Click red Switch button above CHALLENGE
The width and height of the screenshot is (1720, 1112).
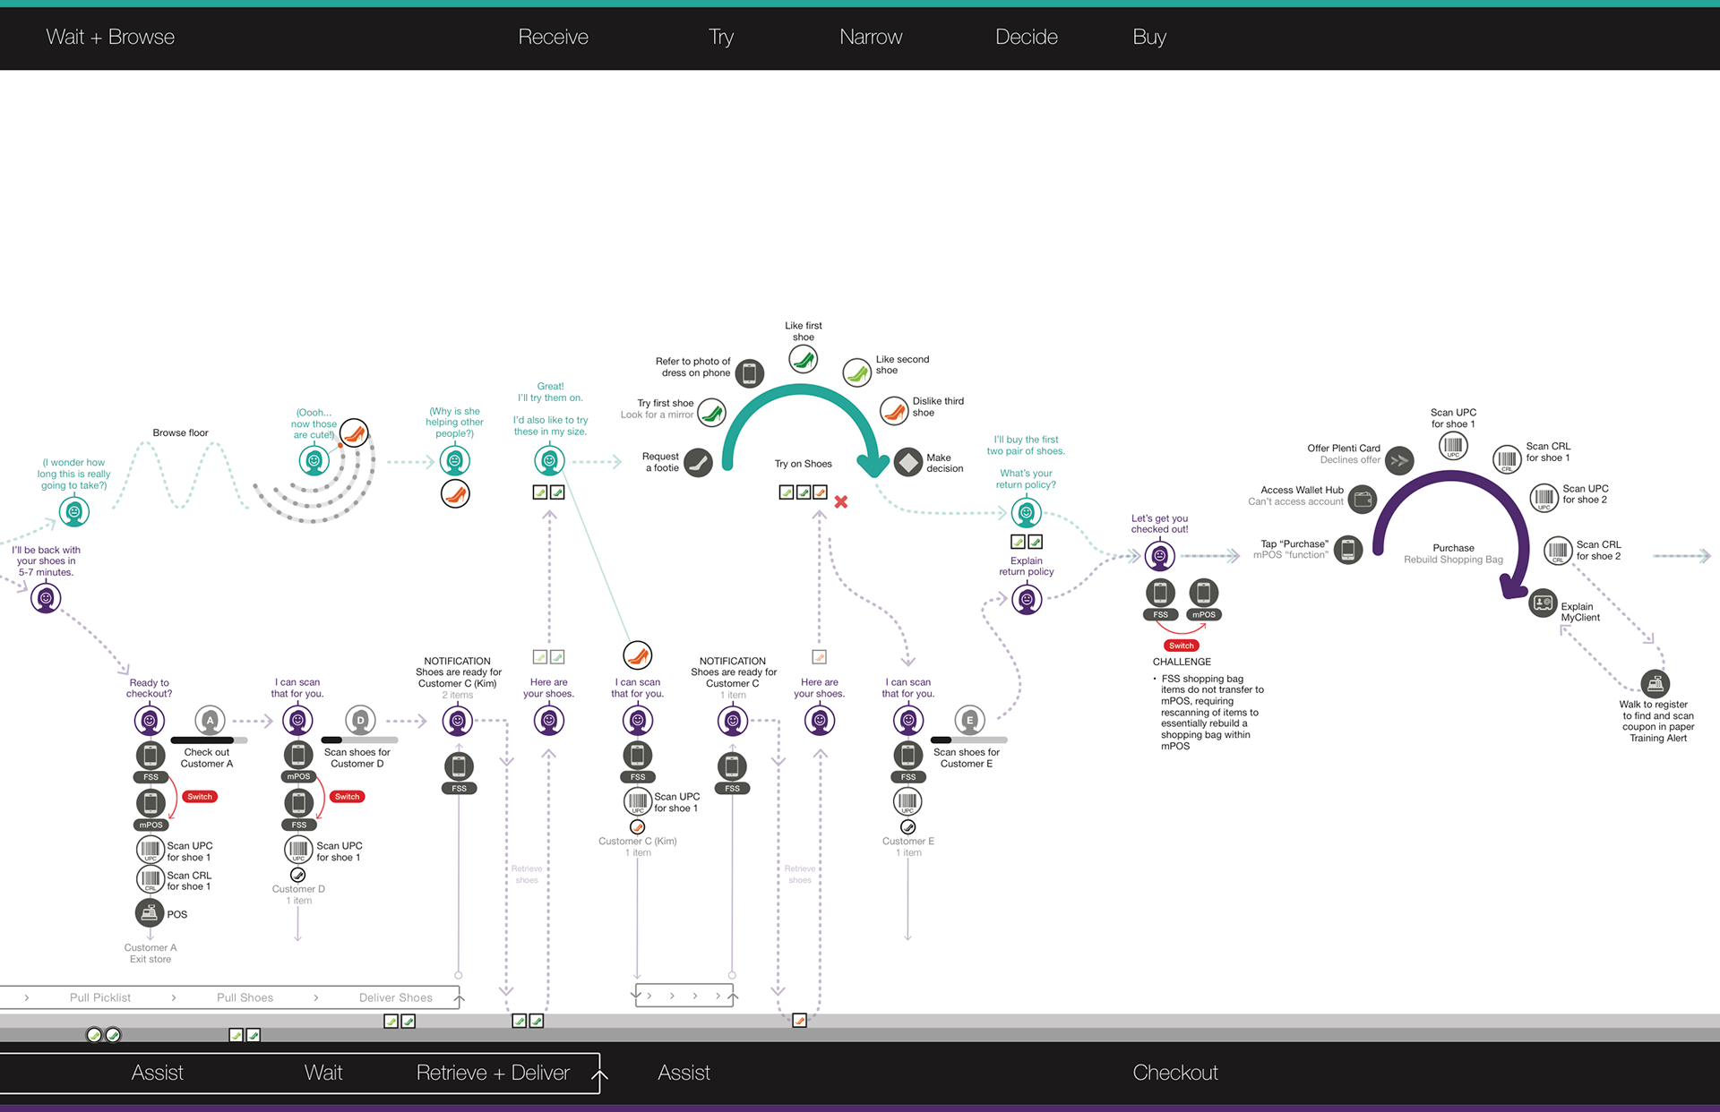pyautogui.click(x=1181, y=646)
